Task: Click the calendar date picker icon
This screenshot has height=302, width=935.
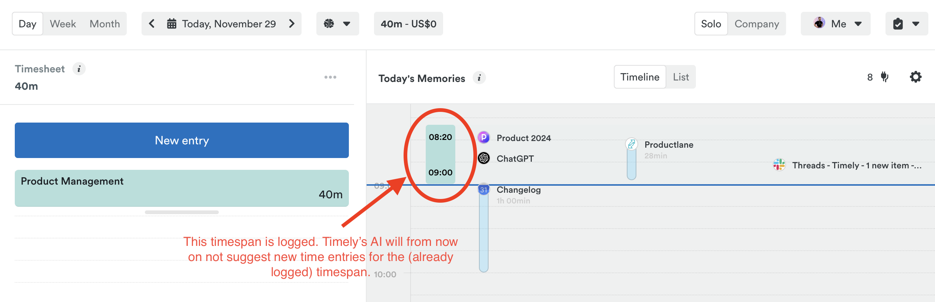Action: tap(171, 24)
